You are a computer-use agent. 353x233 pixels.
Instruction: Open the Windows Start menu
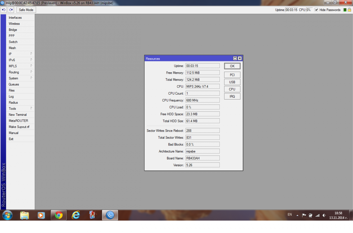tap(7, 215)
